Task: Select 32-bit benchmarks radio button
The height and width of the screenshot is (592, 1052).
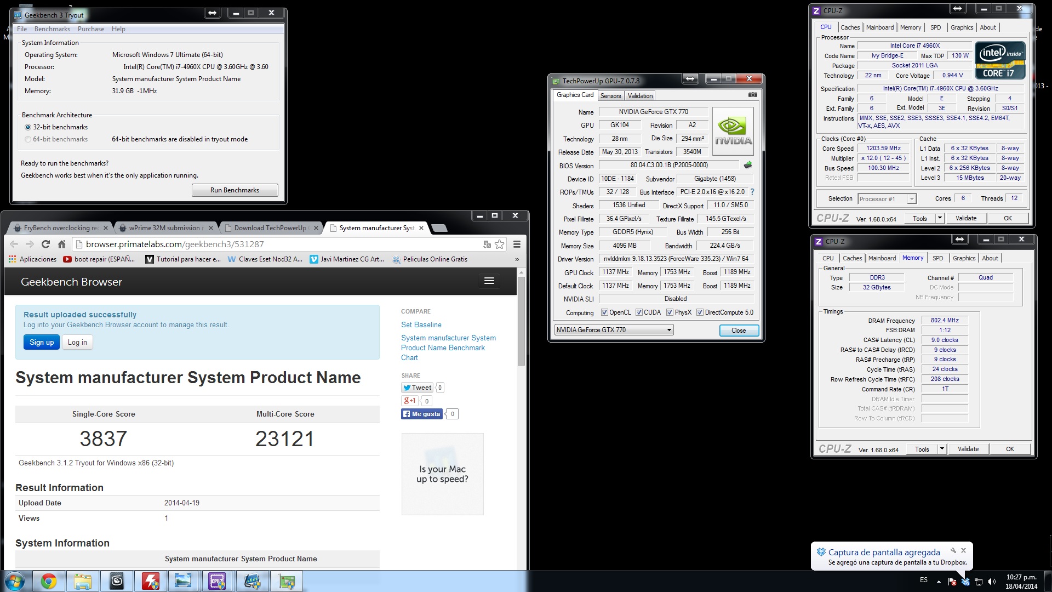Action: [x=28, y=127]
